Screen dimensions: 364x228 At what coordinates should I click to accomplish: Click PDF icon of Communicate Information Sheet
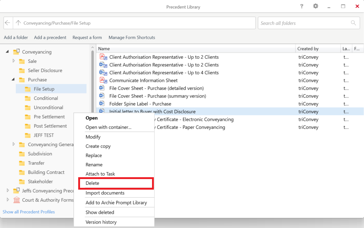(103, 80)
